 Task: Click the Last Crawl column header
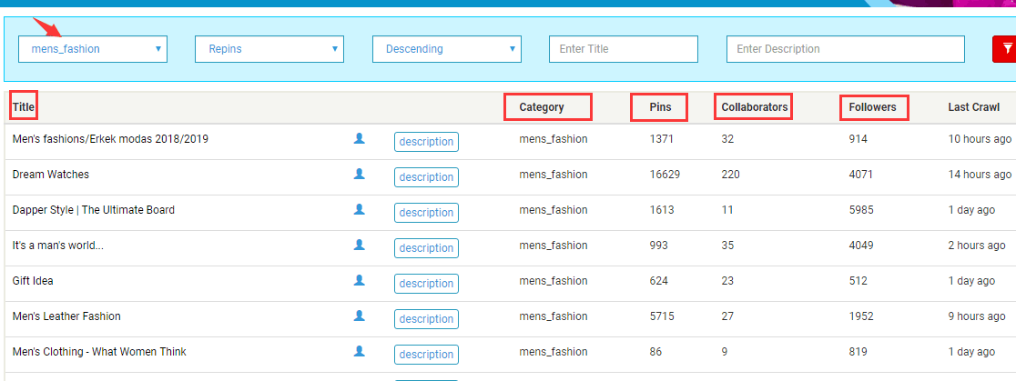pyautogui.click(x=973, y=107)
